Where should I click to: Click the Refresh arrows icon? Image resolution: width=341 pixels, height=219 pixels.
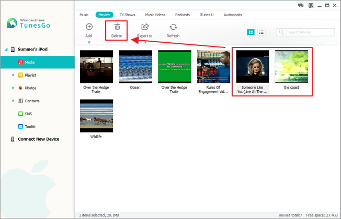pos(173,27)
